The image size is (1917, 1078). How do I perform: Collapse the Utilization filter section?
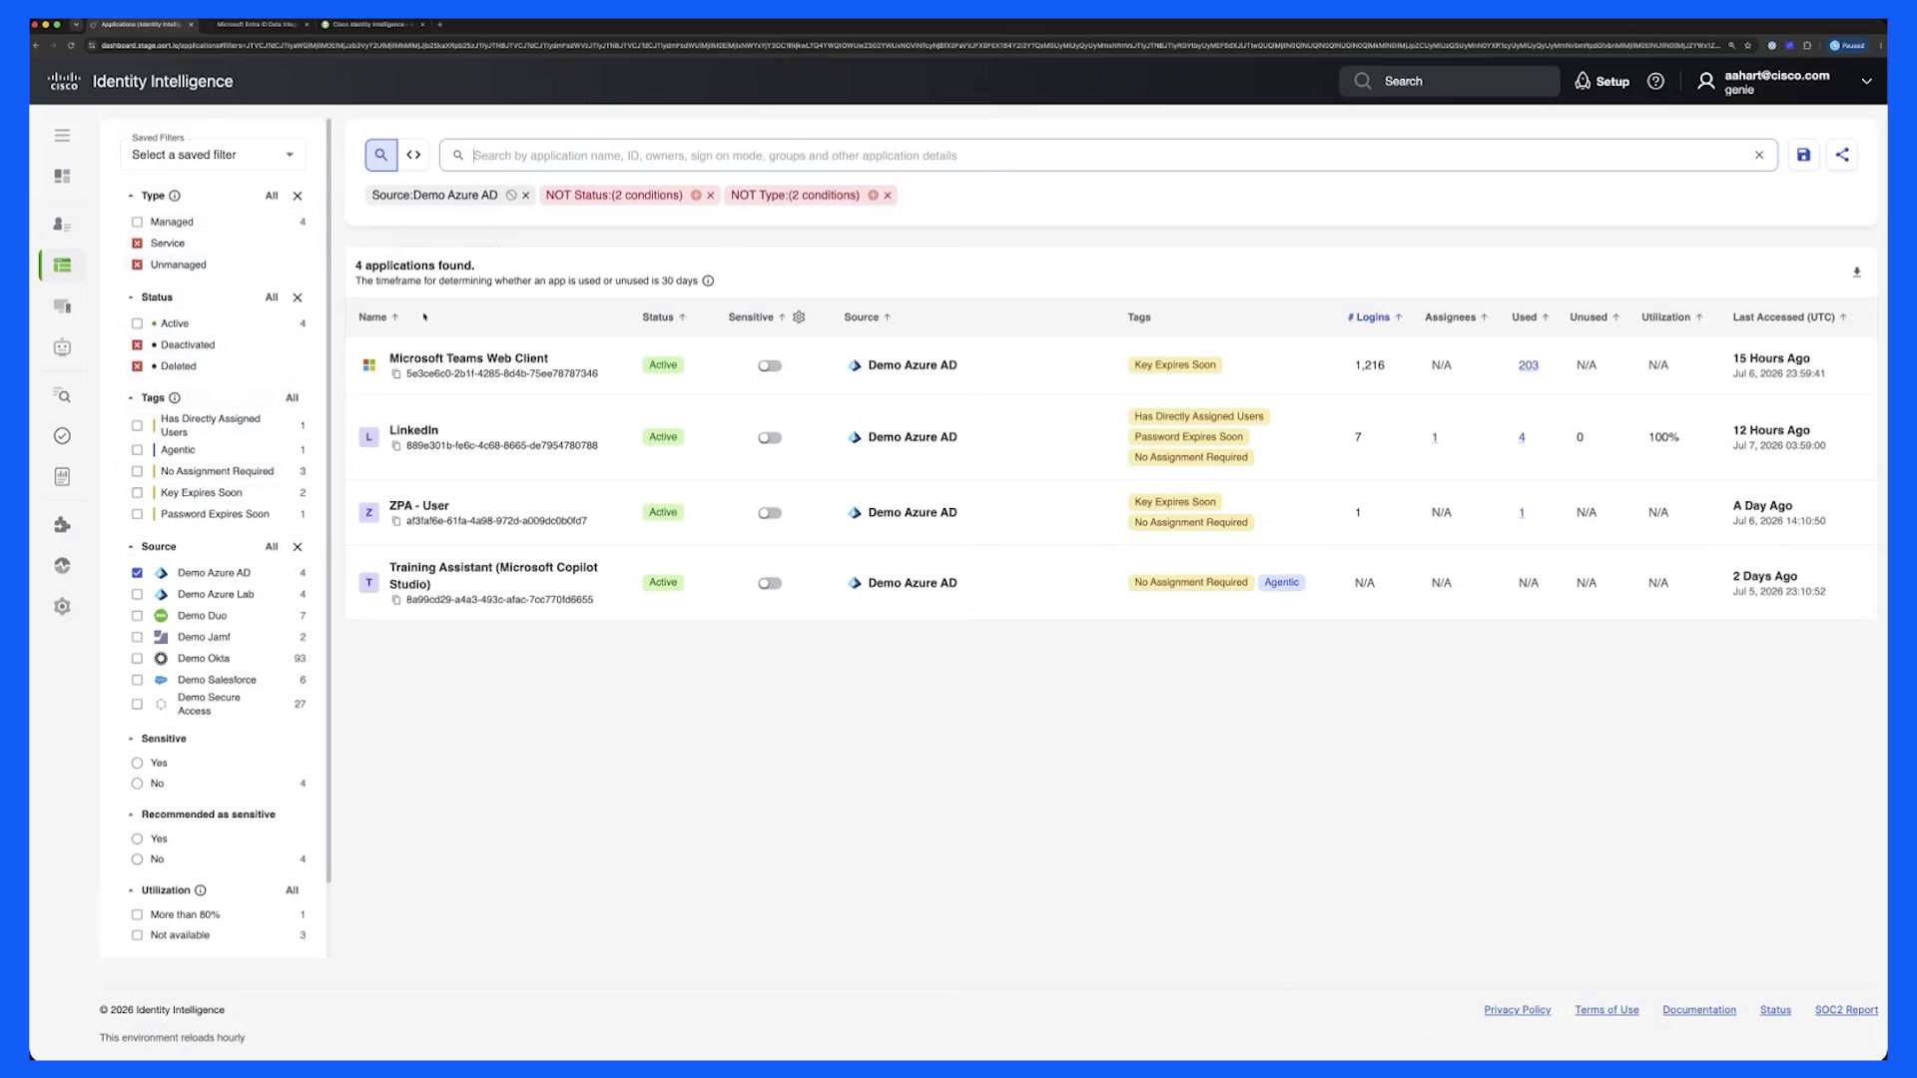pyautogui.click(x=131, y=890)
